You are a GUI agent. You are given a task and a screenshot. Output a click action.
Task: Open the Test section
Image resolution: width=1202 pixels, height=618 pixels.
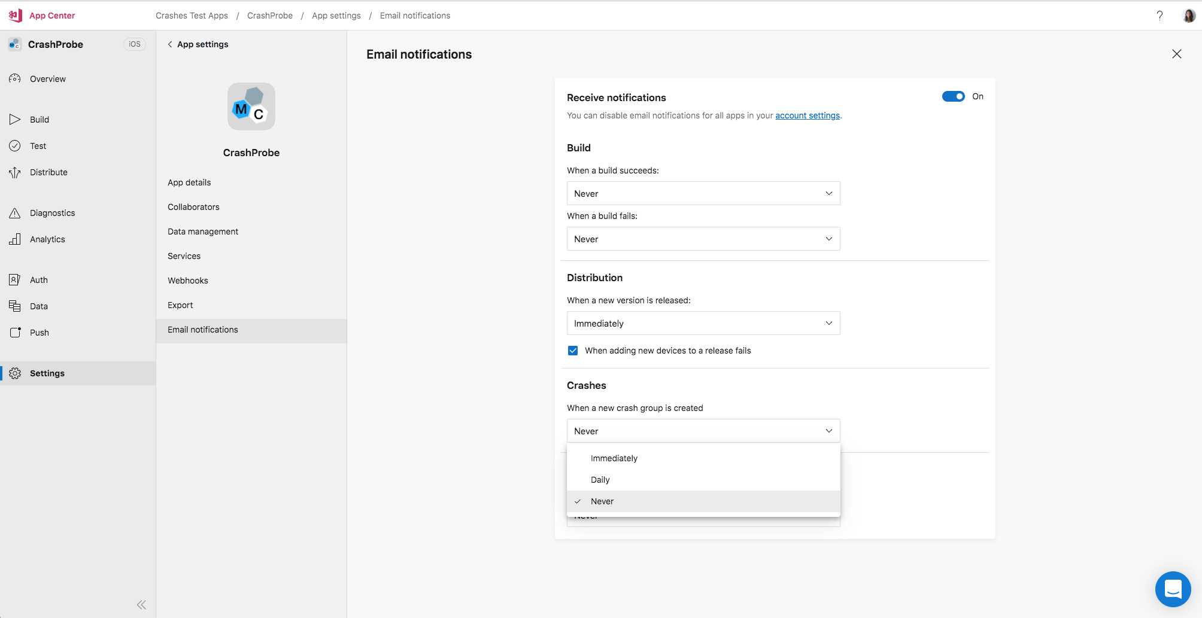click(38, 145)
